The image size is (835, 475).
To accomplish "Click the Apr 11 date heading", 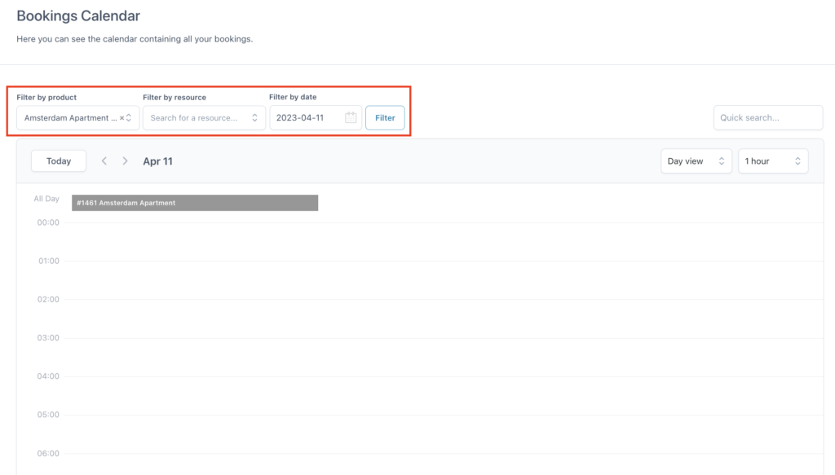I will (x=157, y=161).
